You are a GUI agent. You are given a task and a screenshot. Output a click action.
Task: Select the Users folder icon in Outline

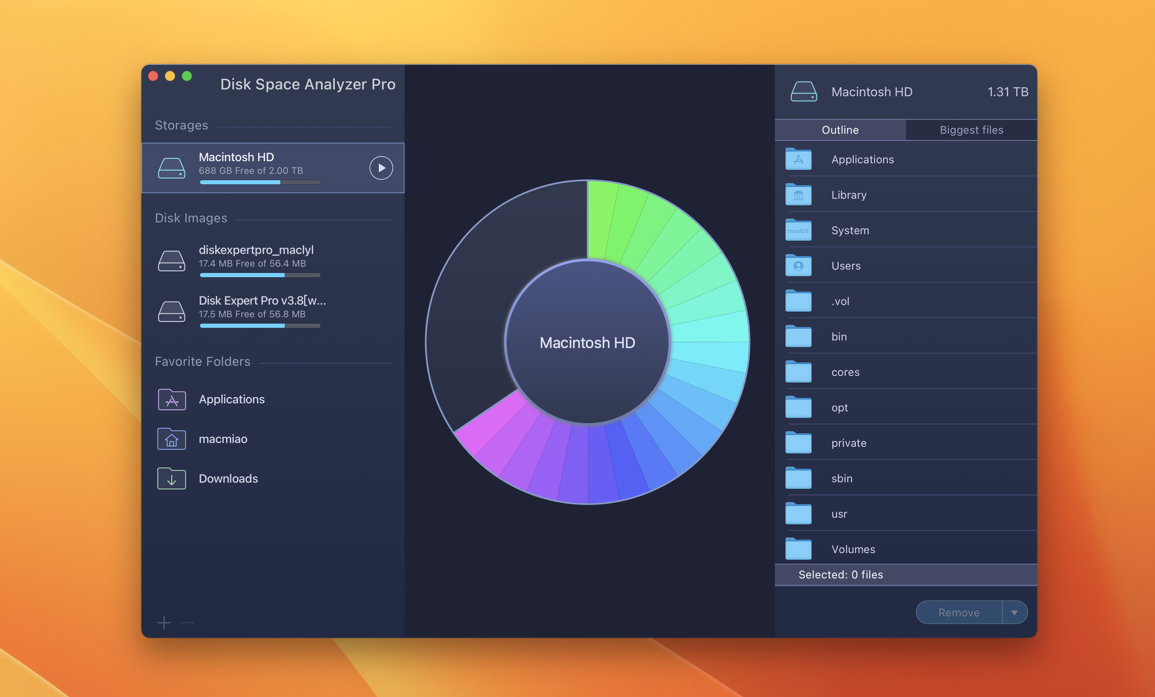pyautogui.click(x=798, y=266)
